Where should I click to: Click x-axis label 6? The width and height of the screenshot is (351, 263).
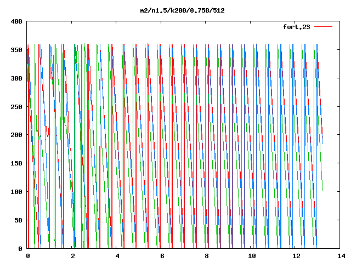tap(162, 256)
